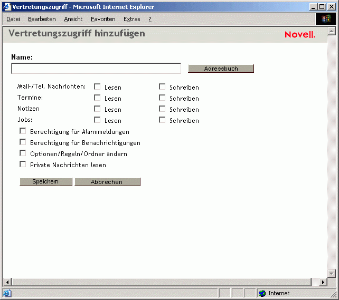Click the horizontal scrollbar right arrow

tap(323, 282)
